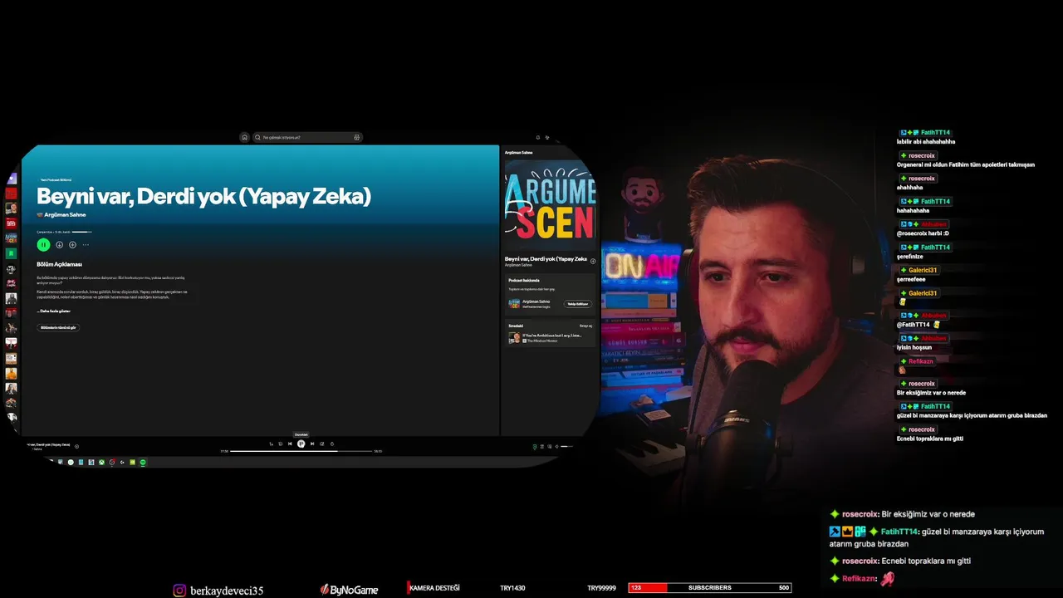Viewport: 1063px width, 598px height.
Task: Open the three-dot more options menu
Action: coord(86,245)
